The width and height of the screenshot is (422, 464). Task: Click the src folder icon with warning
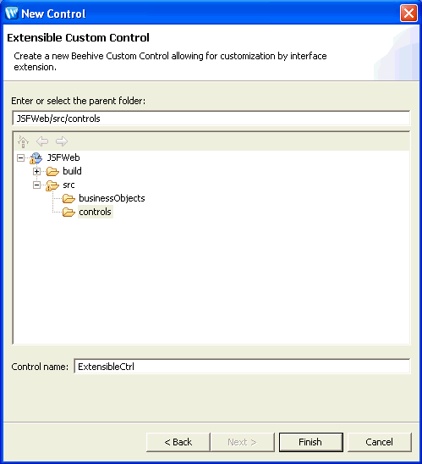pos(52,185)
